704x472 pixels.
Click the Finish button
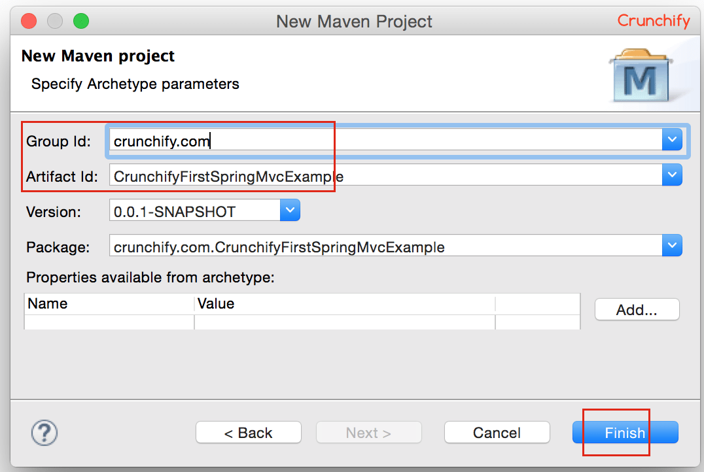pyautogui.click(x=624, y=433)
